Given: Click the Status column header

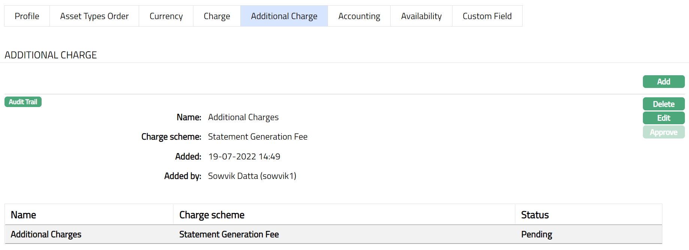Looking at the screenshot, I should 535,215.
